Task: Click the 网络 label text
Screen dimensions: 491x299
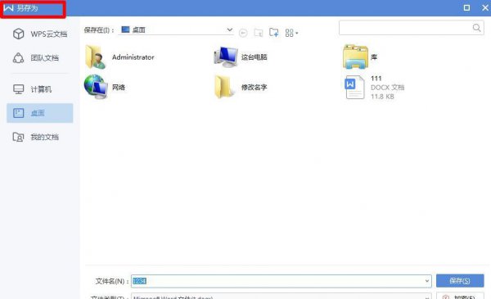Action: [119, 87]
